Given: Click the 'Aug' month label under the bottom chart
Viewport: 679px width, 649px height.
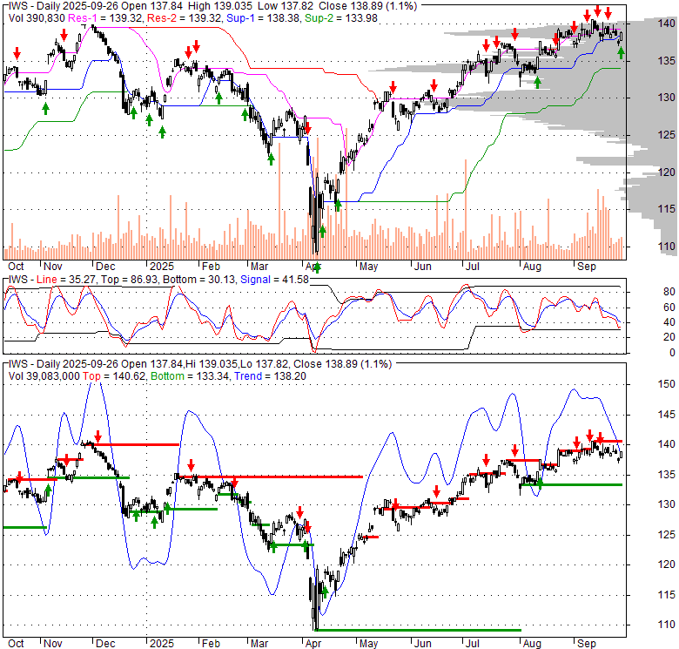Looking at the screenshot, I should pyautogui.click(x=532, y=644).
